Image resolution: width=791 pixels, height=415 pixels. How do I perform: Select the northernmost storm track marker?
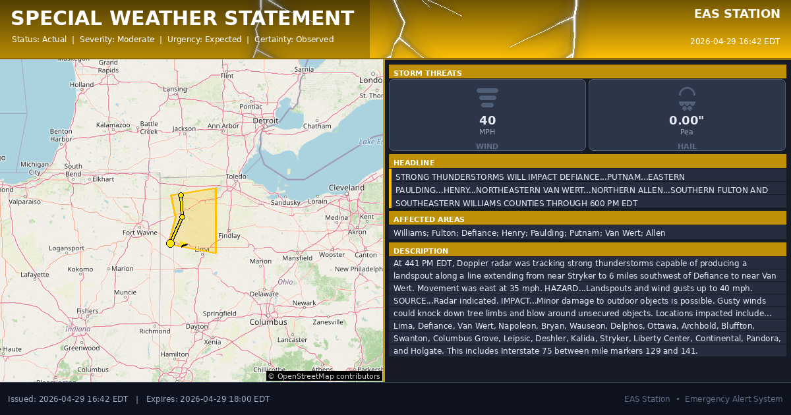181,195
